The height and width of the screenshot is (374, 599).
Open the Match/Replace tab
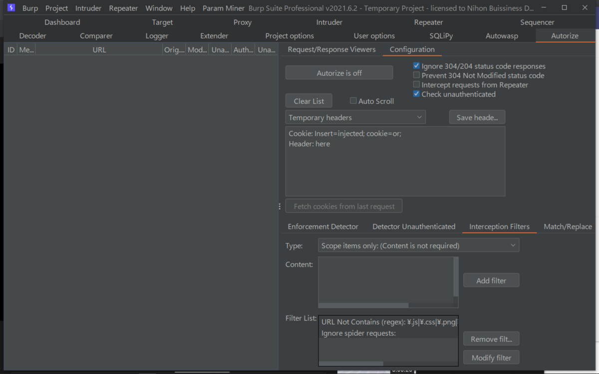tap(568, 226)
